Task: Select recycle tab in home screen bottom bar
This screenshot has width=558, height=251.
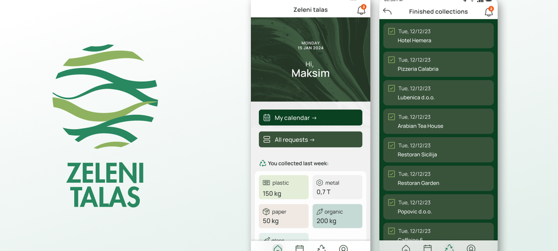Action: pos(322,248)
